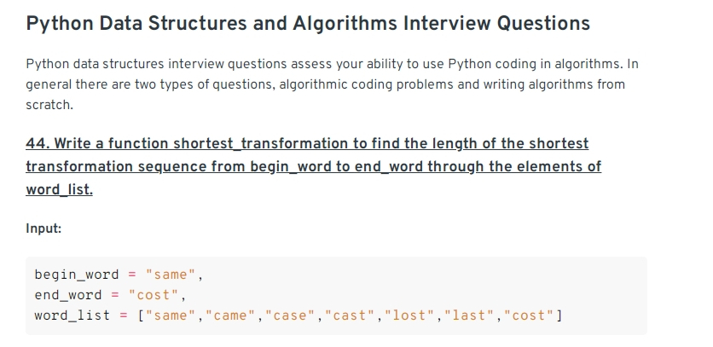Click the word_list variable in code
713x347 pixels.
pyautogui.click(x=72, y=315)
